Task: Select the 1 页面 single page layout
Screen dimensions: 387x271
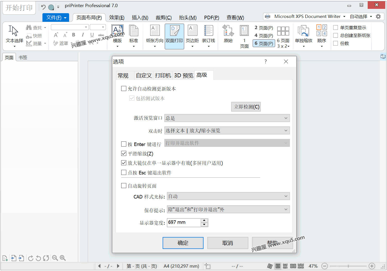Action: (x=244, y=36)
